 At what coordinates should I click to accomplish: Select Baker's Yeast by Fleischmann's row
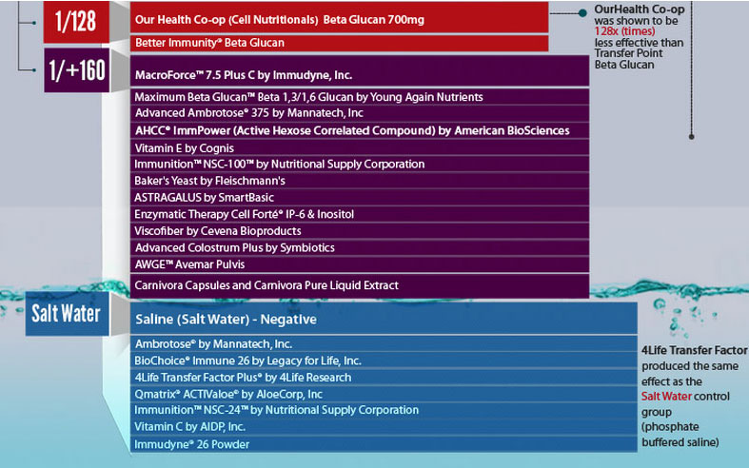click(359, 181)
